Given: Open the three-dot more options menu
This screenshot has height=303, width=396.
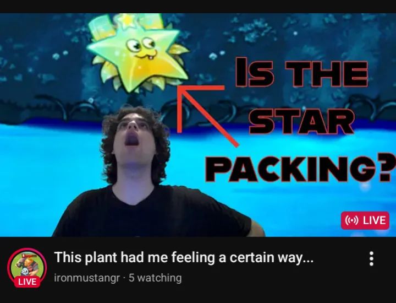Looking at the screenshot, I should click(371, 258).
